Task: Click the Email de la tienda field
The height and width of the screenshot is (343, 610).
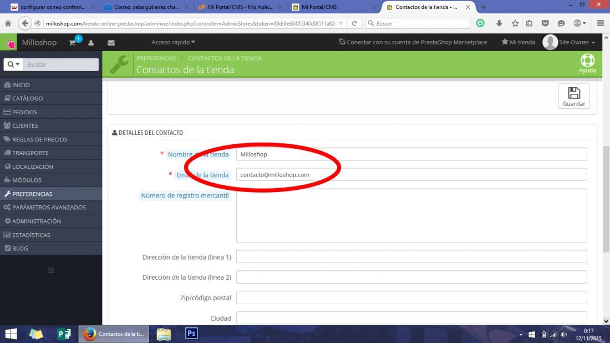Action: coord(411,174)
